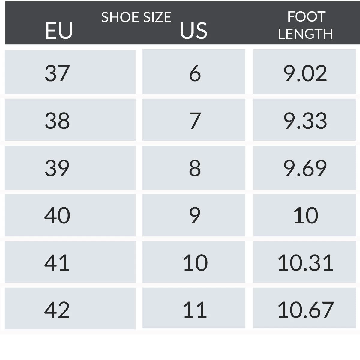The height and width of the screenshot is (360, 360).
Task: Click the FOOT LENGTH column header
Action: [x=306, y=25]
